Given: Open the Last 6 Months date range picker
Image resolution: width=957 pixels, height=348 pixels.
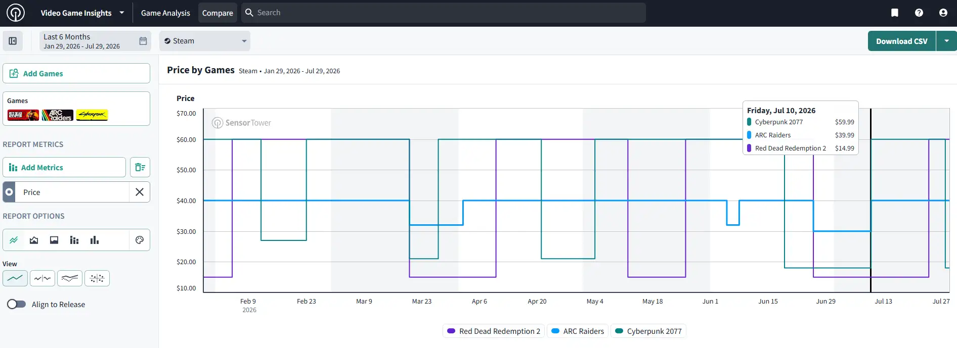Looking at the screenshot, I should (x=95, y=41).
